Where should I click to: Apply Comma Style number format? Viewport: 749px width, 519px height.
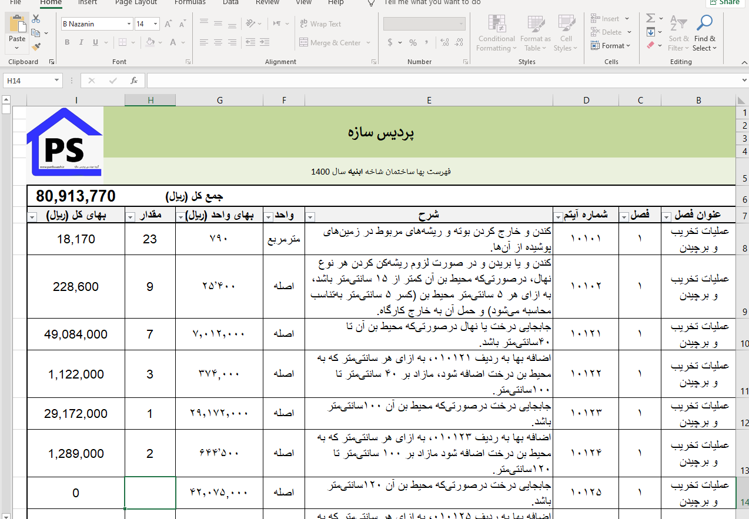click(427, 42)
